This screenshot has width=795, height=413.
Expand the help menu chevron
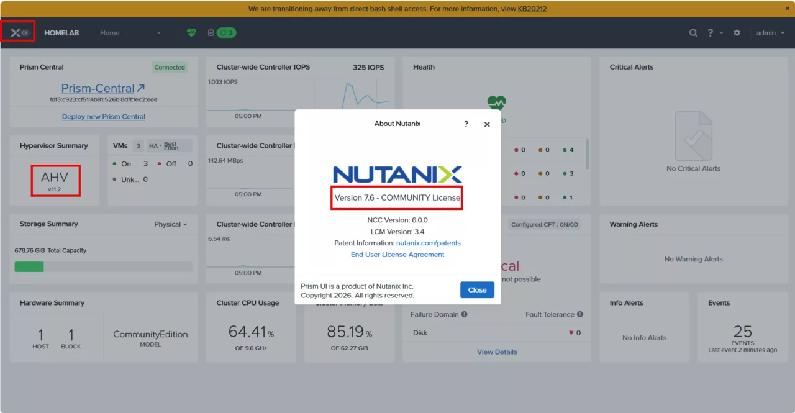coord(721,33)
